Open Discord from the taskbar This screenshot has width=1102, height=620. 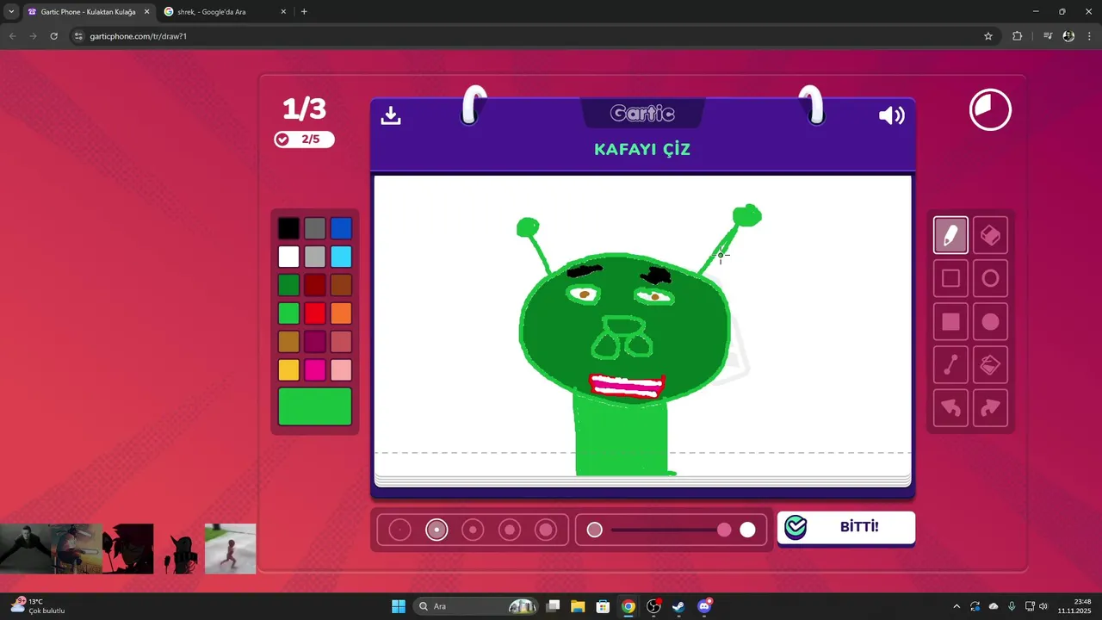coord(704,606)
